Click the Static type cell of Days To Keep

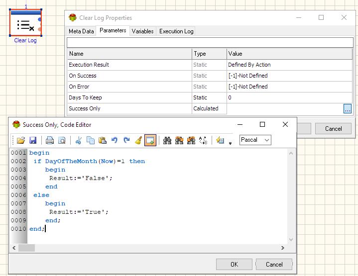click(209, 97)
